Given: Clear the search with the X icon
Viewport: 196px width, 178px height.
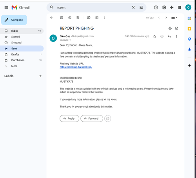Looking at the screenshot, I should tap(133, 7).
